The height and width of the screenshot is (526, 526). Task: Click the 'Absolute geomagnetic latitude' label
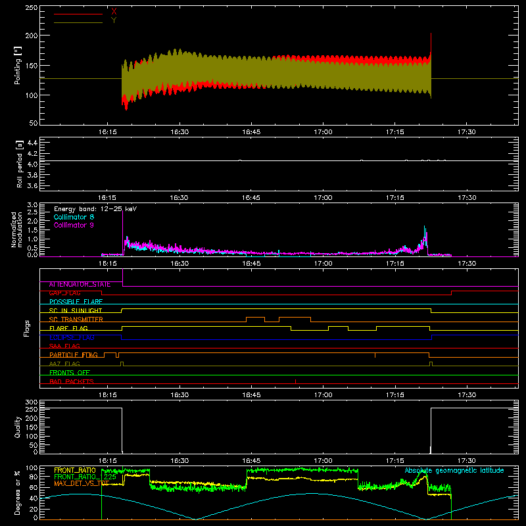[x=454, y=470]
